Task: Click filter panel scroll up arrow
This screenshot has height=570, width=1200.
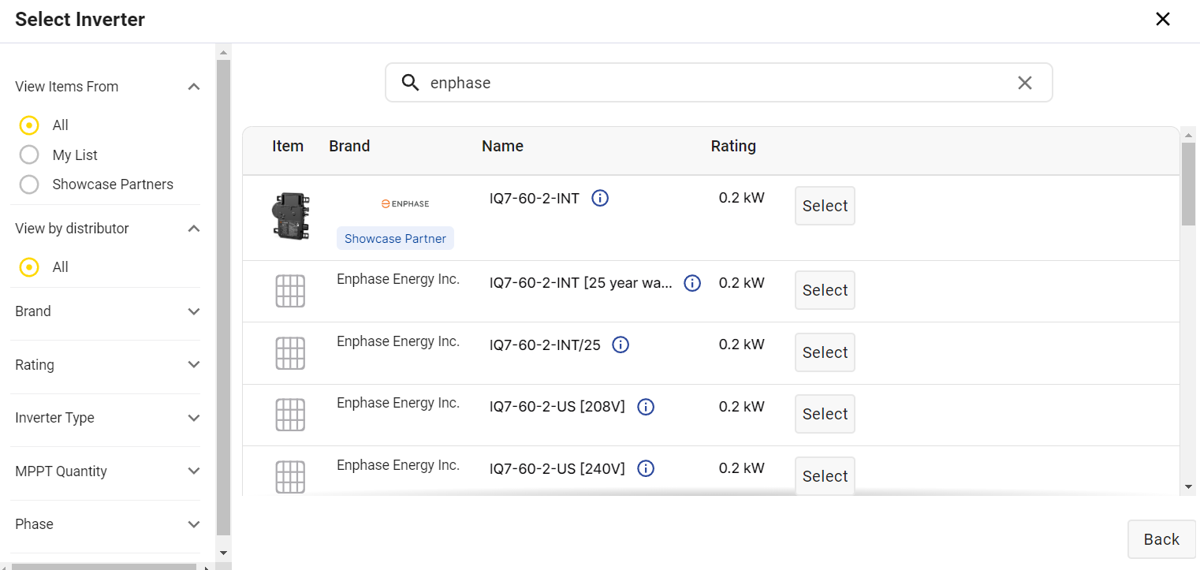Action: (223, 52)
